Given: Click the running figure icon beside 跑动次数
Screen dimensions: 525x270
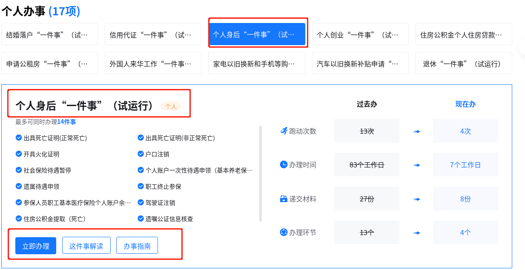Looking at the screenshot, I should (x=284, y=131).
